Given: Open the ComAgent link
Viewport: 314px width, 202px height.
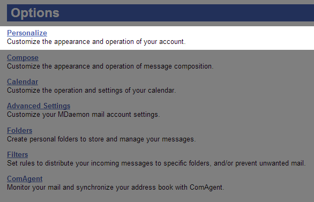Looking at the screenshot, I should click(25, 179).
